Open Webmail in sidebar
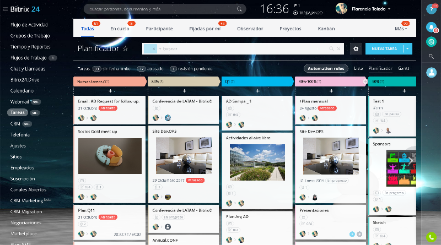The height and width of the screenshot is (245, 441). 19,102
